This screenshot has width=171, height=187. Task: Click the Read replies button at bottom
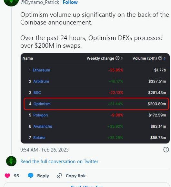coord(87,185)
